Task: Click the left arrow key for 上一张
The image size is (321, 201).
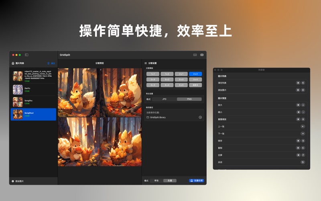Action: [303, 126]
